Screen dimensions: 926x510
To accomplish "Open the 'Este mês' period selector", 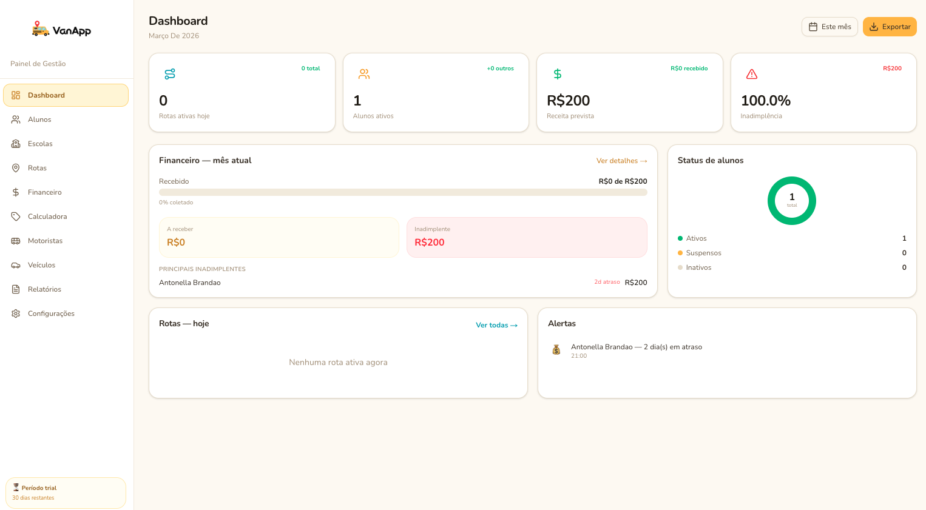I will [x=829, y=27].
